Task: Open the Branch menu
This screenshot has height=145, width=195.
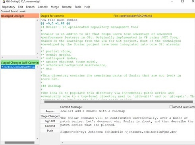Action: click(x=30, y=7)
